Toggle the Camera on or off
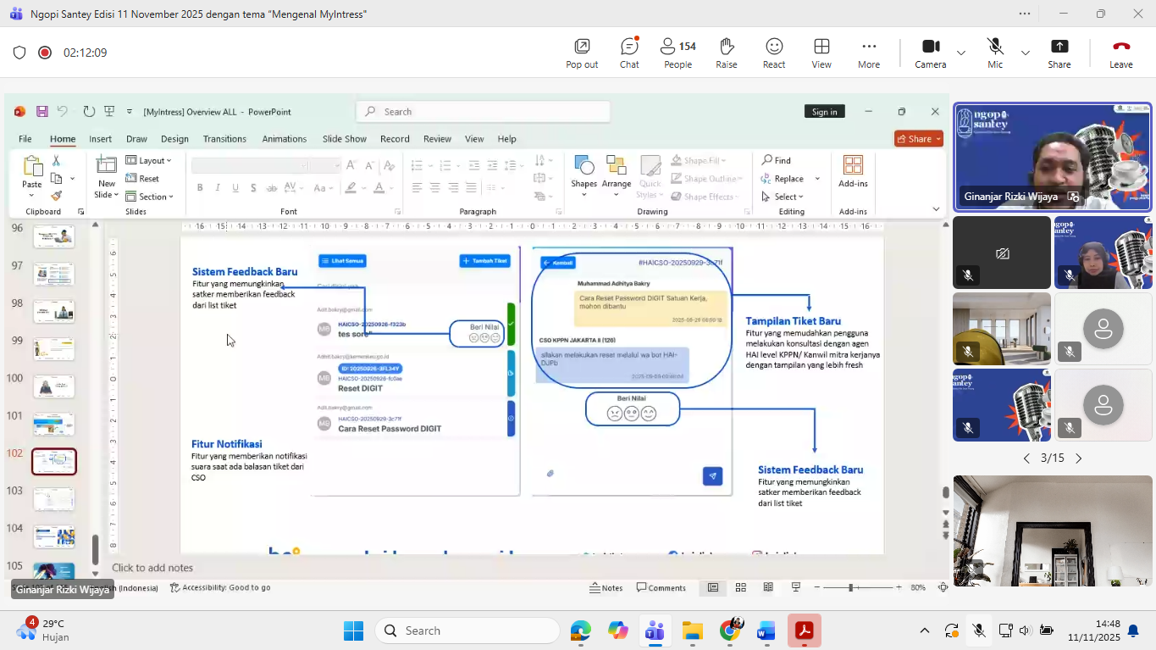This screenshot has width=1156, height=650. click(930, 53)
